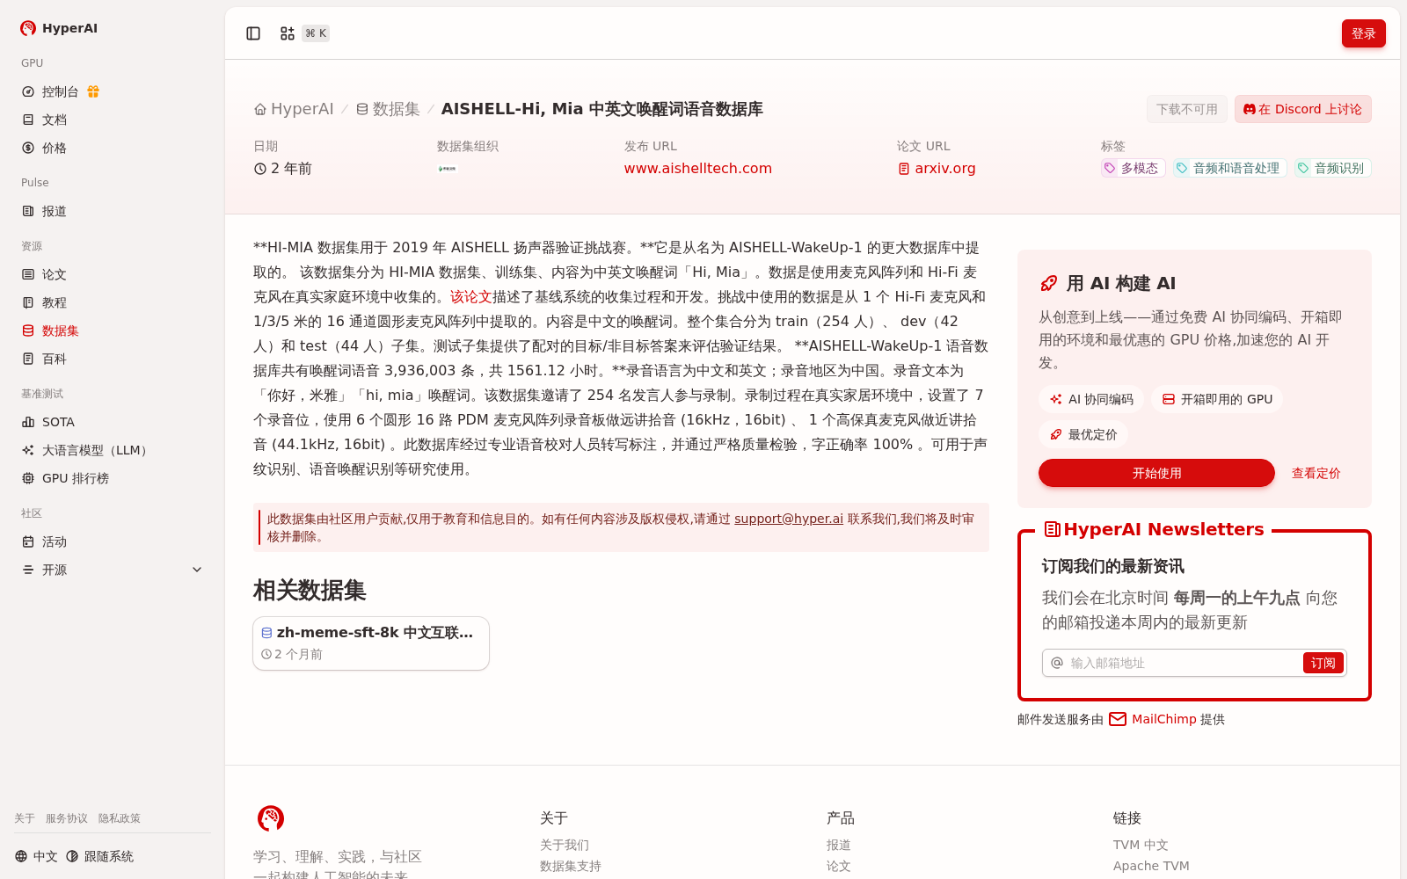The height and width of the screenshot is (879, 1407).
Task: Click the 开箱即用的 GPU chip
Action: (1217, 399)
